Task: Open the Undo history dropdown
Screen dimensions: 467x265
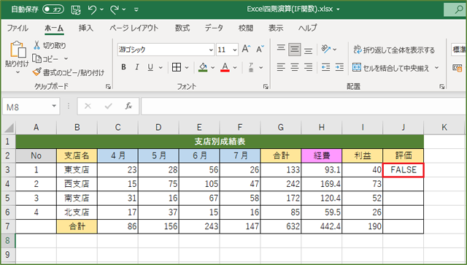Action: [x=102, y=9]
